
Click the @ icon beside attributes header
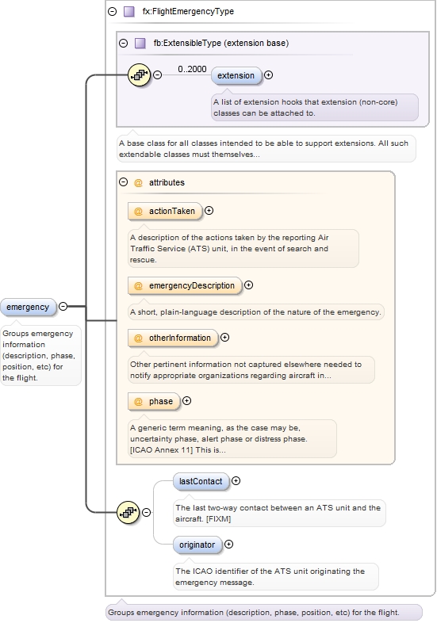point(138,183)
